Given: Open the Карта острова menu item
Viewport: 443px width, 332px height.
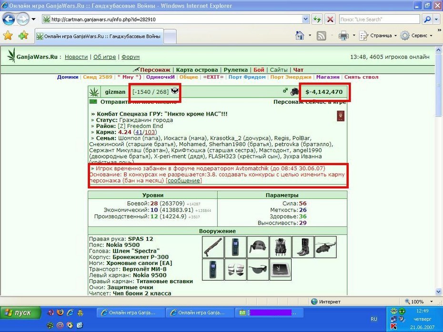Looking at the screenshot, I should pyautogui.click(x=197, y=69).
